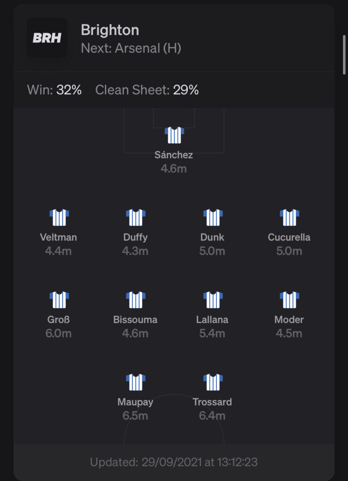Select Maupay's striped shirt icon
Screen dimensions: 348x481
(x=136, y=382)
